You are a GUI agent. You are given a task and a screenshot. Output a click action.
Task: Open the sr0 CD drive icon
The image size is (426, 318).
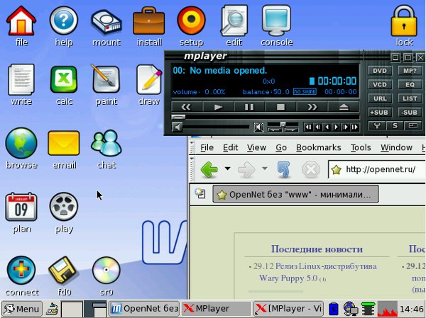click(106, 271)
